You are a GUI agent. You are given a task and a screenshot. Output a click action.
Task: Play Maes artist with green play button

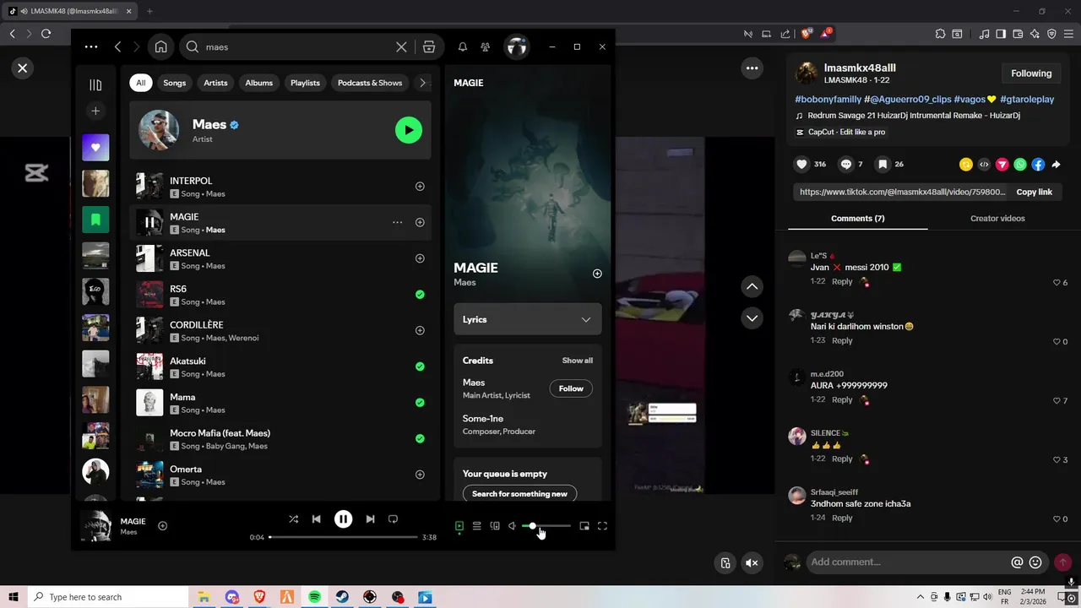409,130
